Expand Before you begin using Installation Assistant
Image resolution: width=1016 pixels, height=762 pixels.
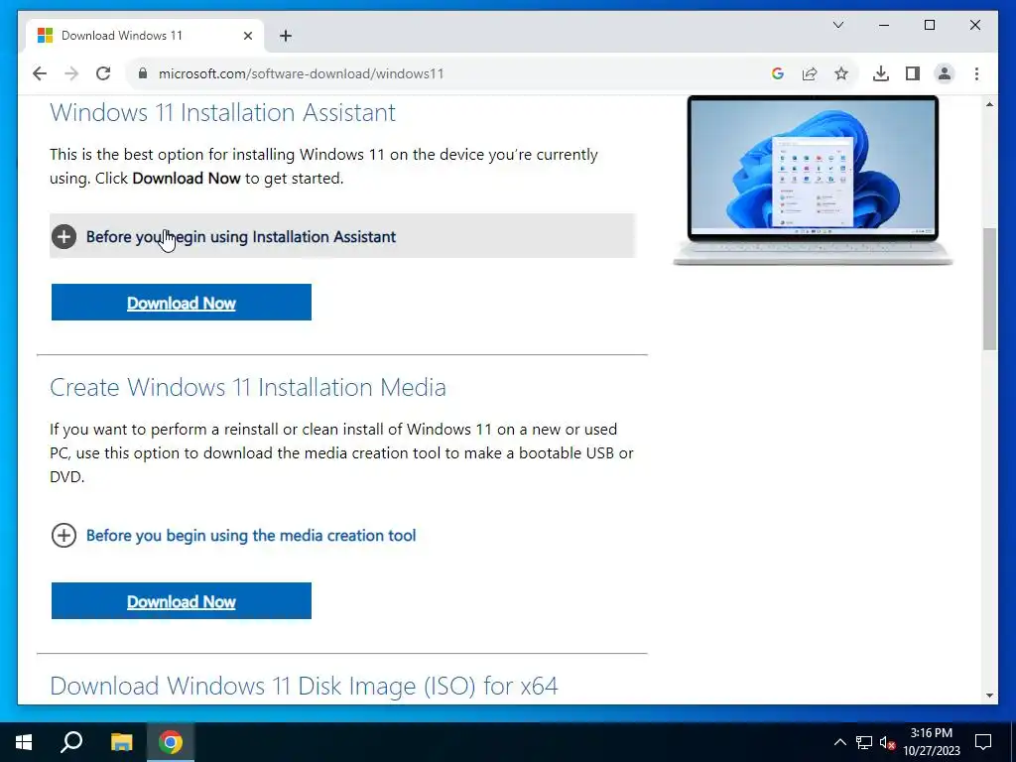point(342,236)
